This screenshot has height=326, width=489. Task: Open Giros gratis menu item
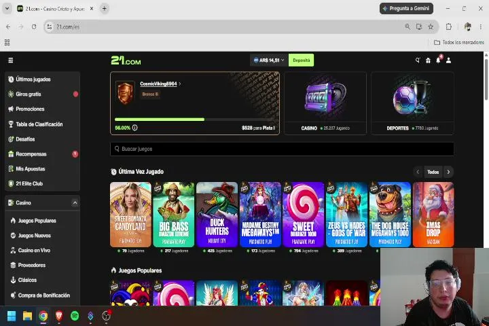tap(42, 94)
